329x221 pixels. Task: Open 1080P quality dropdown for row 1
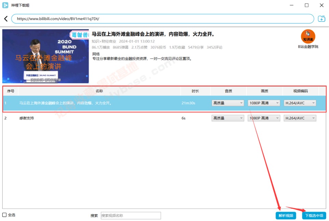point(264,103)
